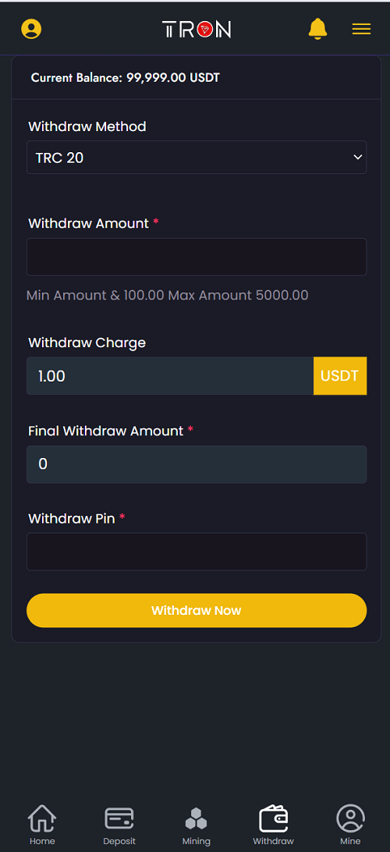
Task: Select the Deposit tab label
Action: (x=119, y=841)
